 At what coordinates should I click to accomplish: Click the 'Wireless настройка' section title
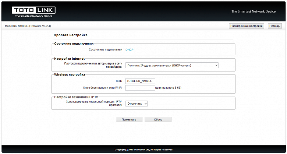70,75
